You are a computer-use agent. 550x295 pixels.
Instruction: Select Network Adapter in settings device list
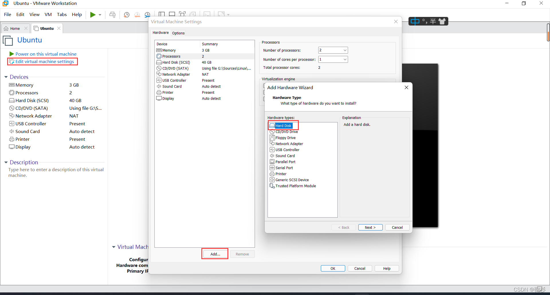(x=205, y=74)
